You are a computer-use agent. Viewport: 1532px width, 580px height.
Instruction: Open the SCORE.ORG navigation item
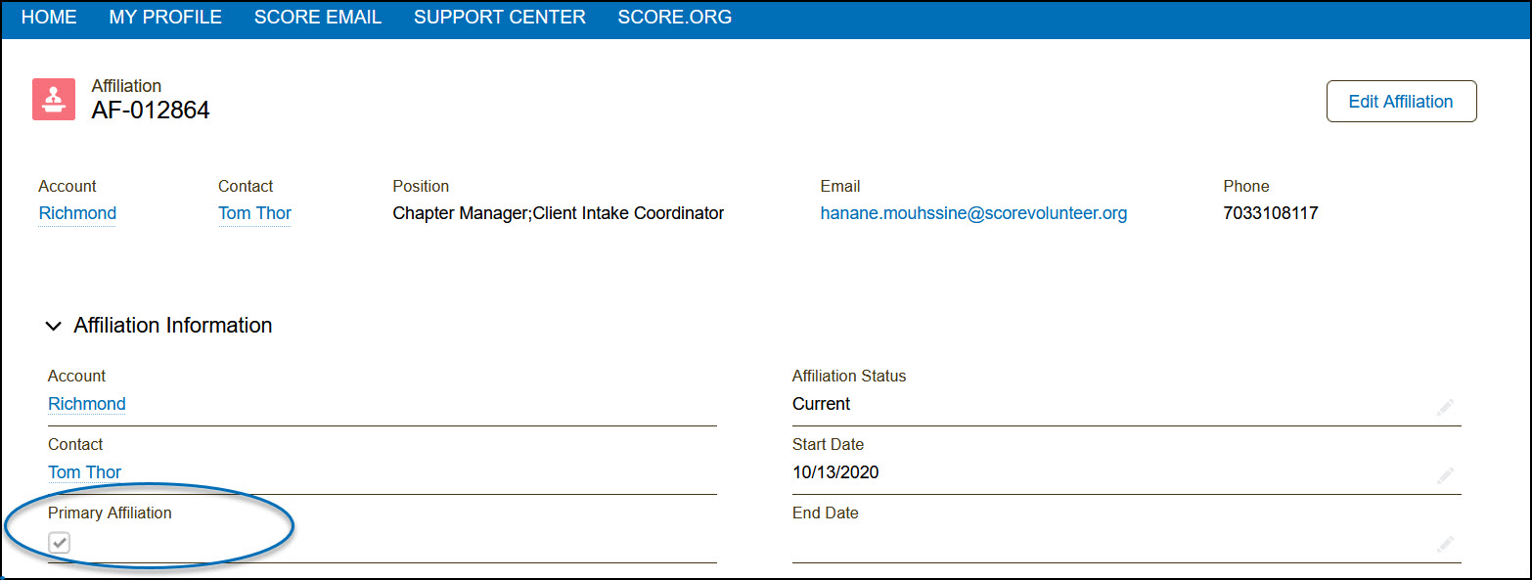674,18
